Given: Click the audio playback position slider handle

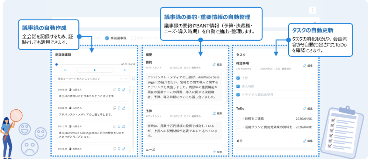Looking at the screenshot, I should pyautogui.click(x=57, y=64).
